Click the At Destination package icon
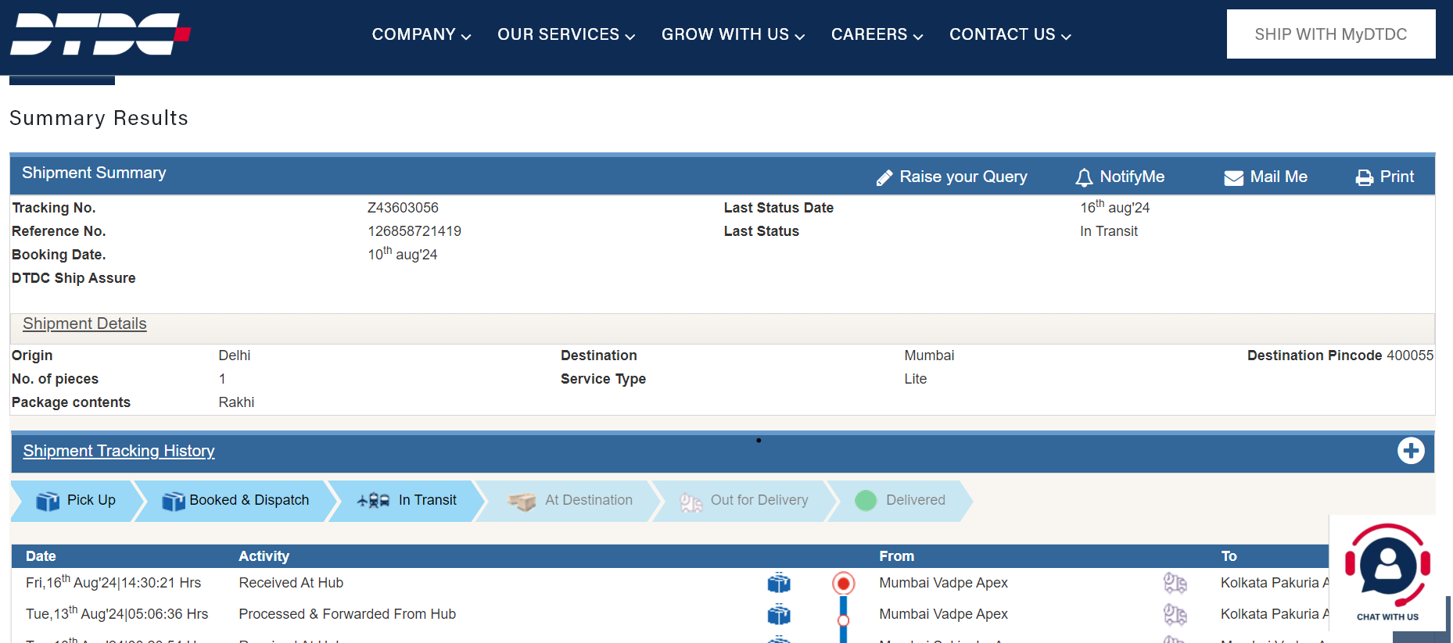The width and height of the screenshot is (1453, 643). point(522,501)
